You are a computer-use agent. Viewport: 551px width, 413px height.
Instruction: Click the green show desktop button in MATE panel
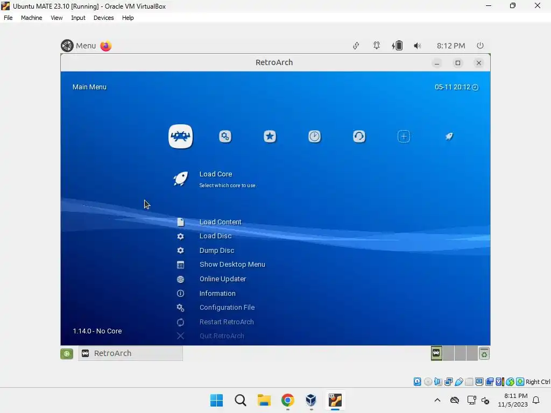point(67,354)
